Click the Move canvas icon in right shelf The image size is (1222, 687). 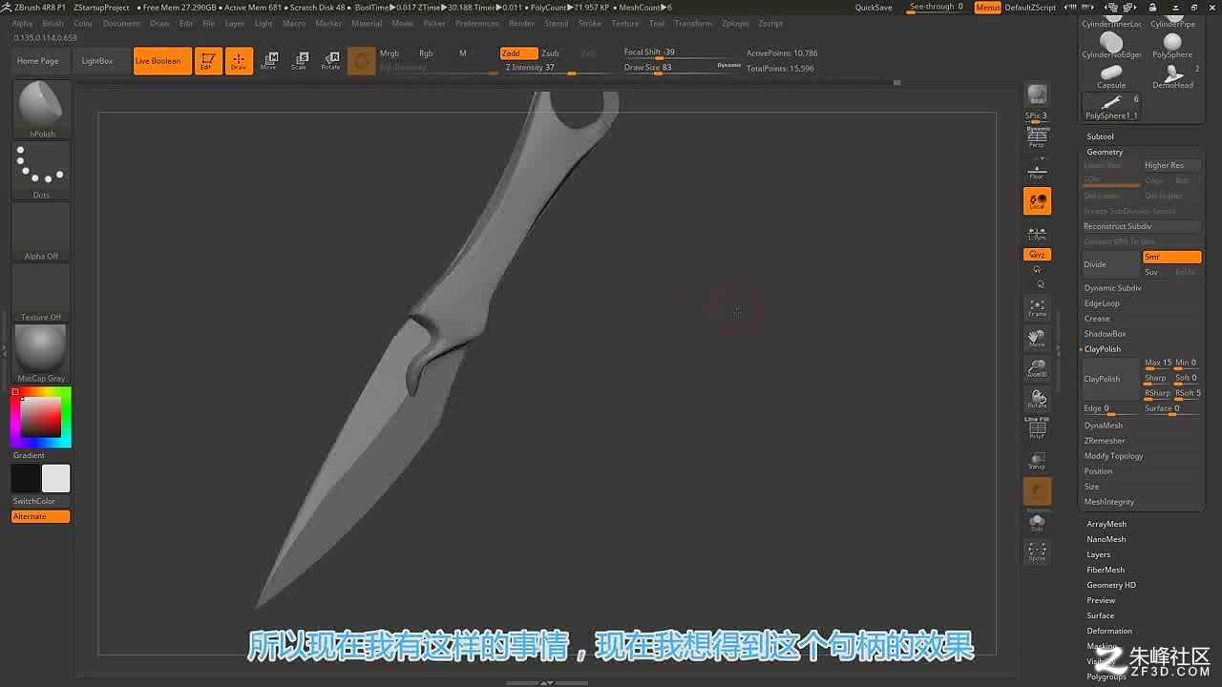pyautogui.click(x=1037, y=338)
